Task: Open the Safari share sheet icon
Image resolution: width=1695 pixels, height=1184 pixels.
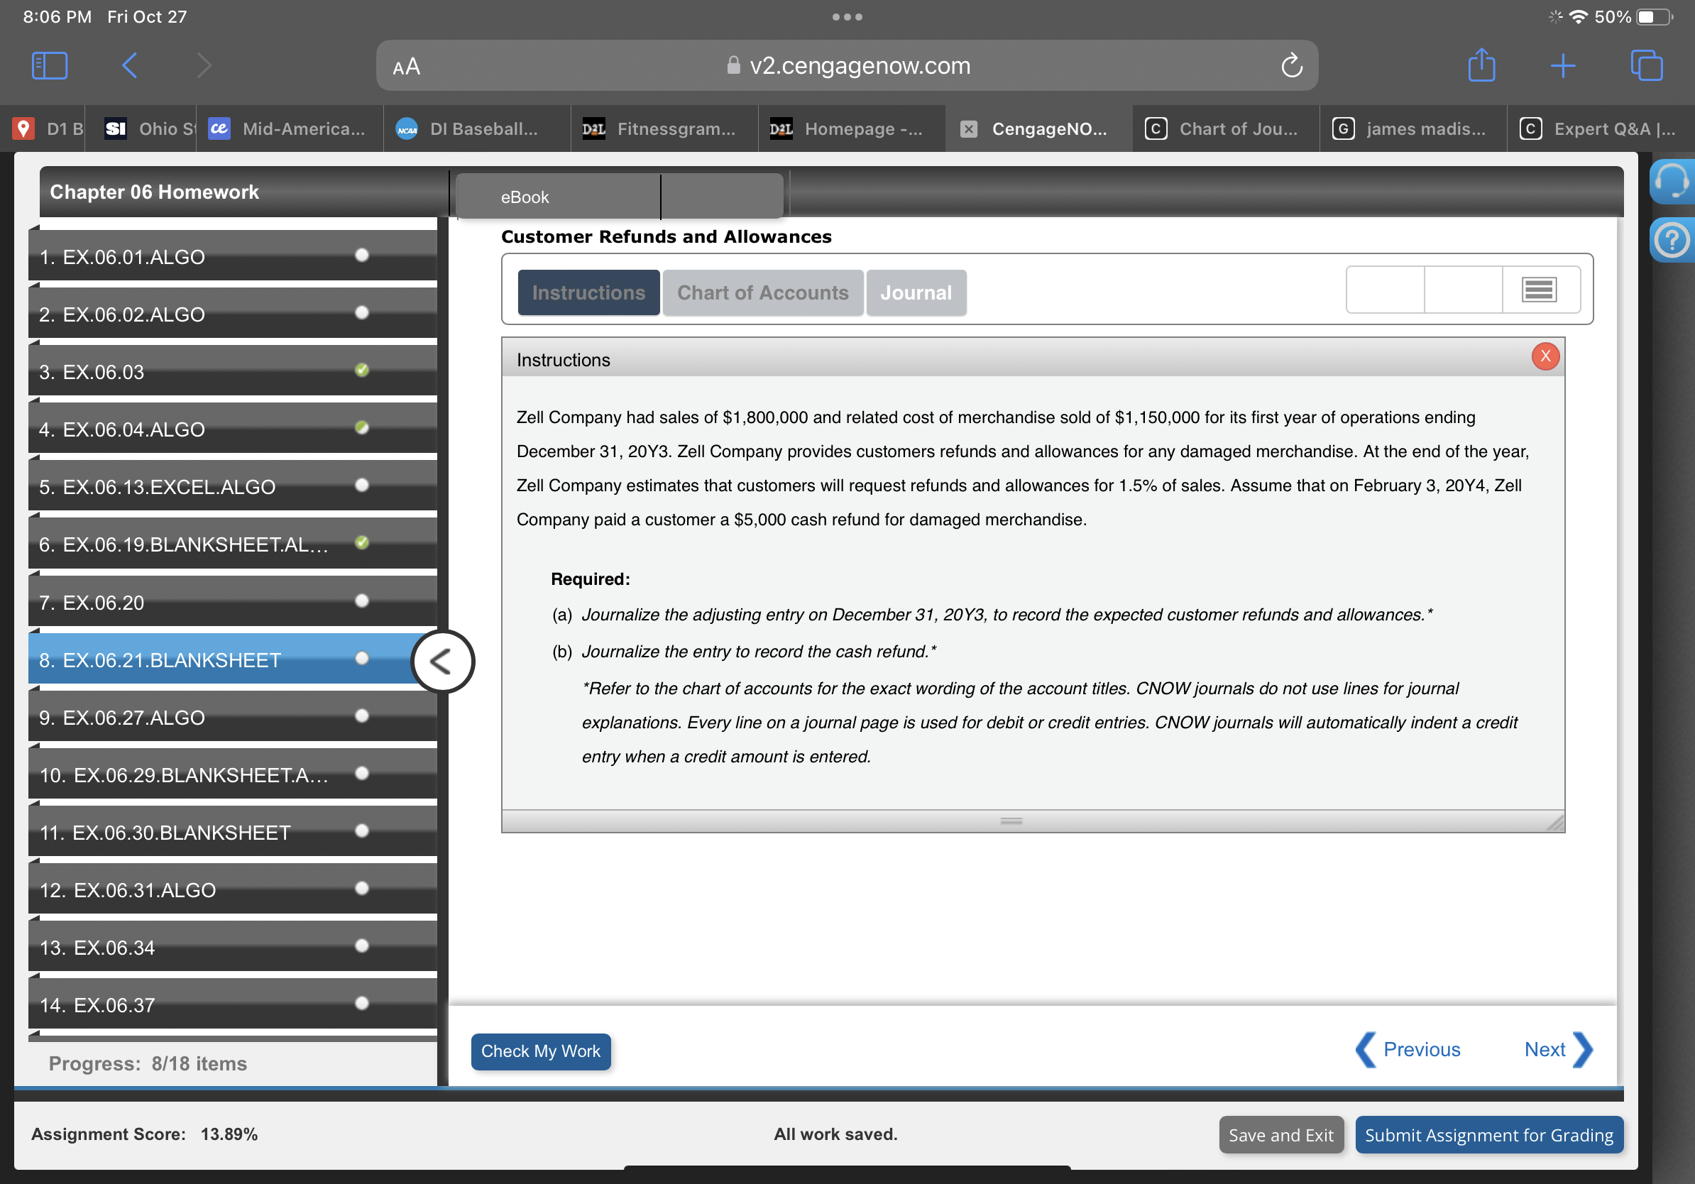Action: pos(1481,66)
